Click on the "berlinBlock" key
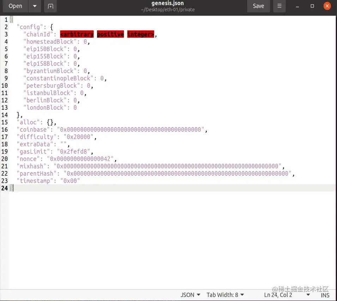Viewport: 337px width, 301px height. pyautogui.click(x=45, y=100)
